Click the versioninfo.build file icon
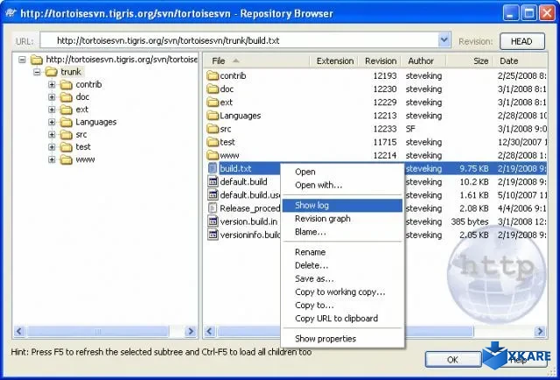This screenshot has height=380, width=560. pos(213,235)
